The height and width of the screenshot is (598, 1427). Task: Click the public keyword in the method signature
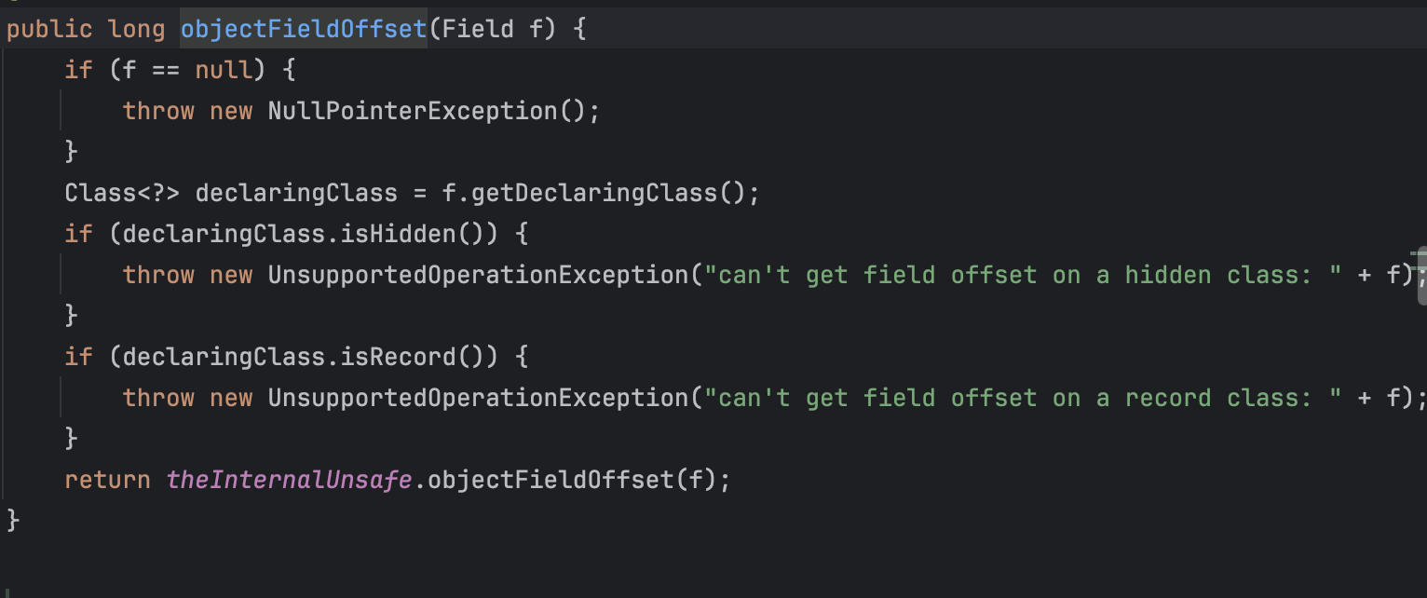49,29
